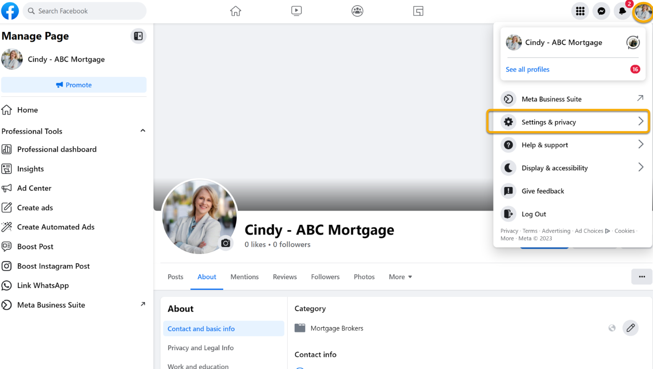This screenshot has height=369, width=653.
Task: Select the About tab
Action: click(x=207, y=277)
